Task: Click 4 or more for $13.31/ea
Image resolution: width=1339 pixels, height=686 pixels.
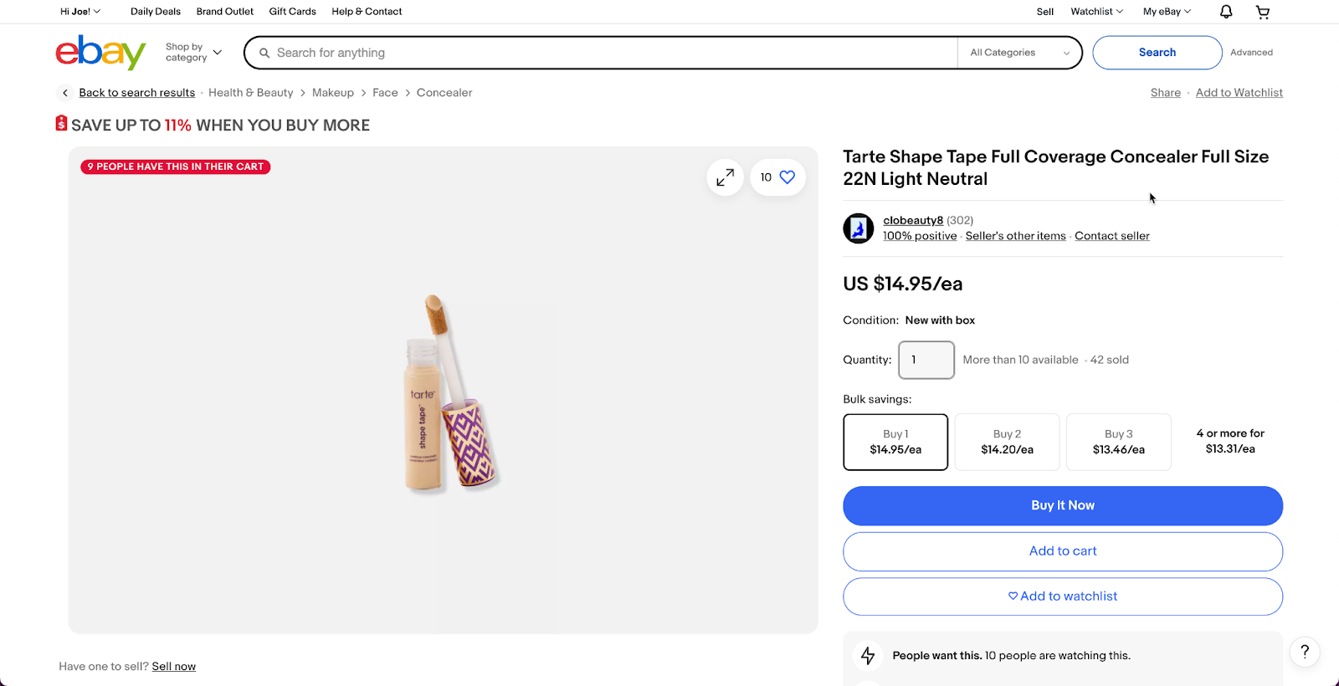Action: coord(1230,441)
